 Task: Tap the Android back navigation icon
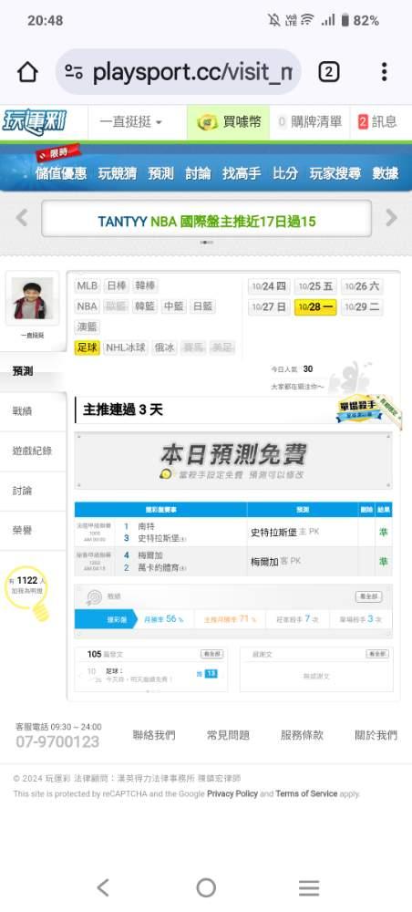coord(103,887)
